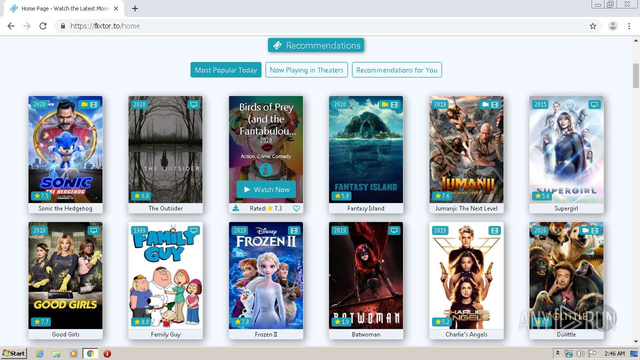Image resolution: width=640 pixels, height=360 pixels.
Task: Click the Sonic the Hedgehog title link
Action: tap(65, 208)
